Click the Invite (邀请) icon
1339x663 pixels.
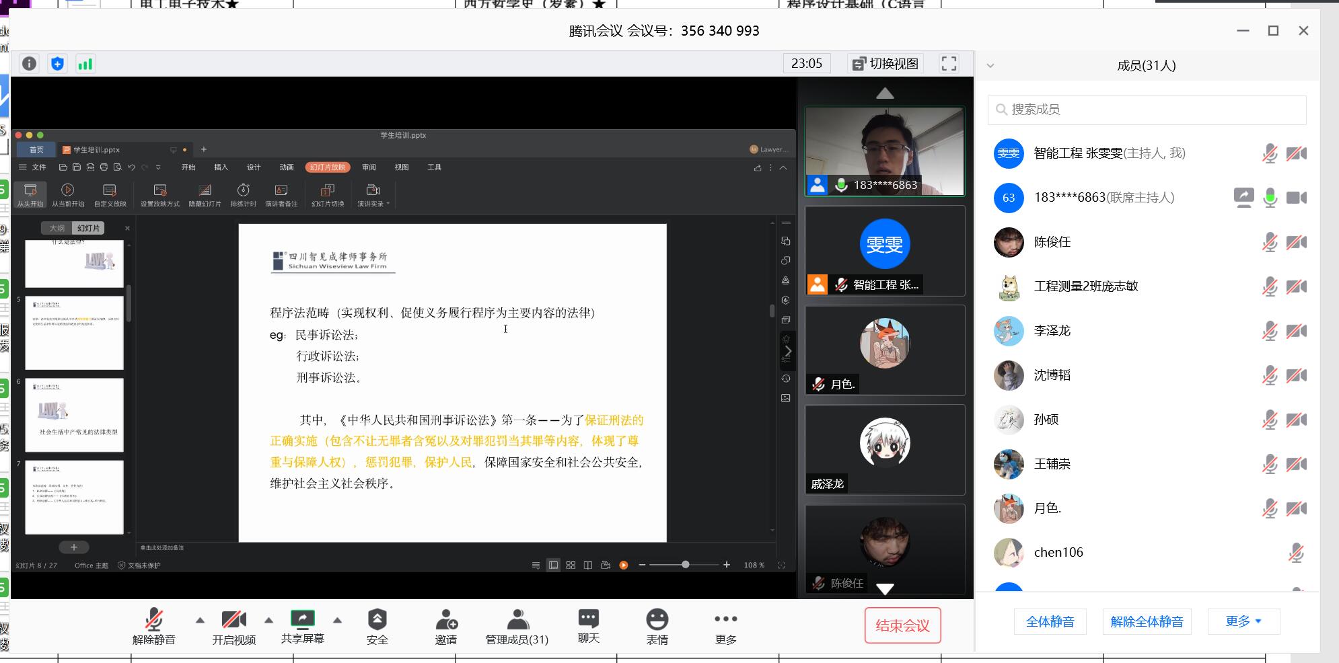tap(445, 627)
